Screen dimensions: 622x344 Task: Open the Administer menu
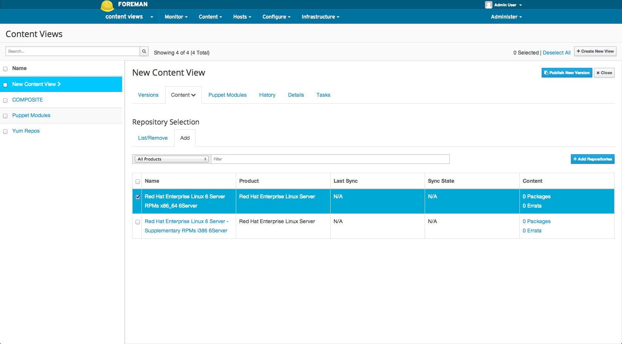point(506,17)
